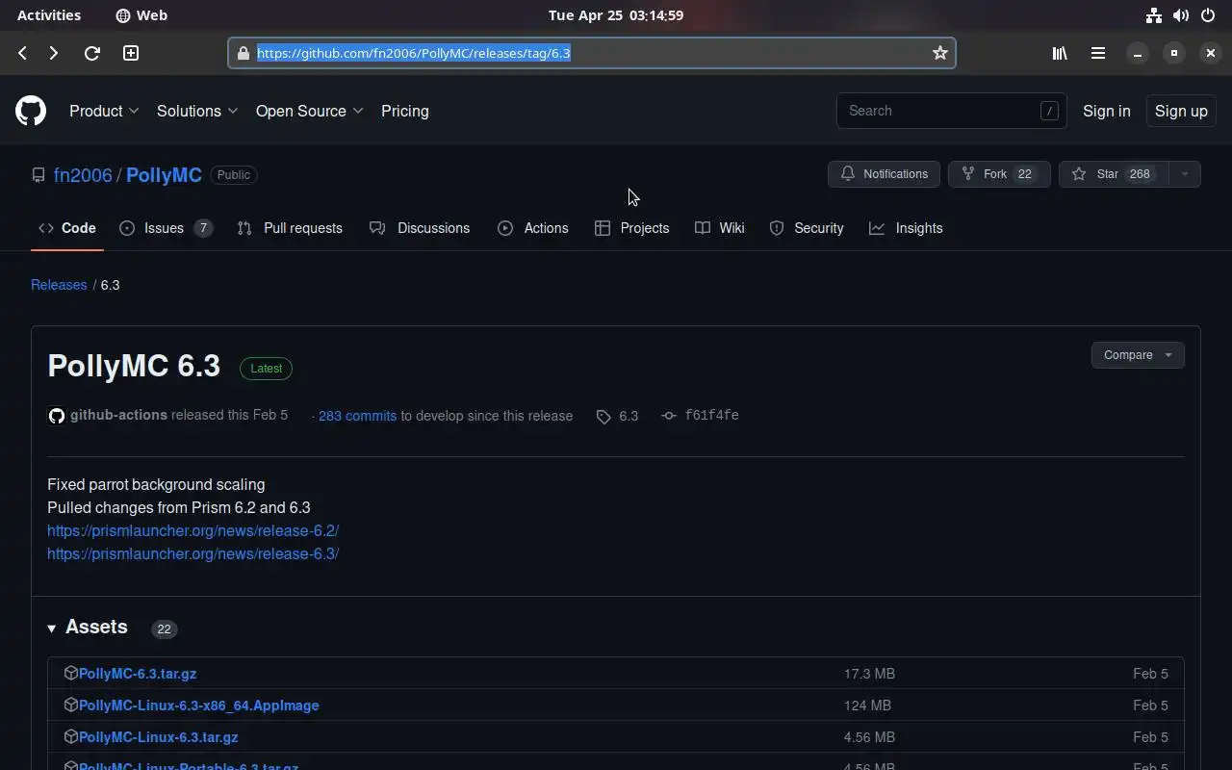This screenshot has width=1232, height=770.
Task: Click the github-actions author link
Action: pyautogui.click(x=118, y=415)
